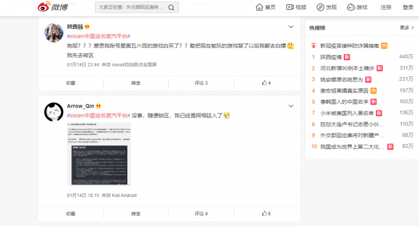This screenshot has height=226, width=419.
Task: Open 评论 4 comments
Action: [201, 213]
